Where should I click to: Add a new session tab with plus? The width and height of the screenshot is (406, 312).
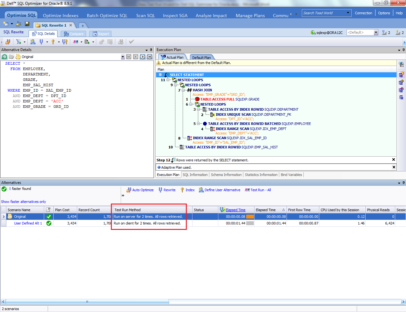83,25
